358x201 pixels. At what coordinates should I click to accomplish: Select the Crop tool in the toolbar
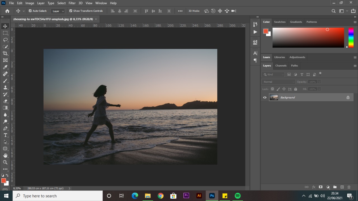tap(5, 53)
